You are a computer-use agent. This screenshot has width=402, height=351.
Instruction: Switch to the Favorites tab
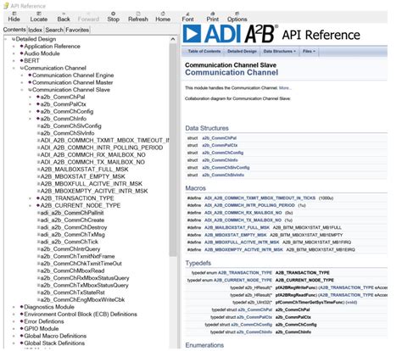(77, 30)
